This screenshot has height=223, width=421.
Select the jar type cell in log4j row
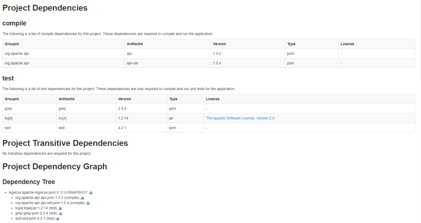click(x=185, y=118)
